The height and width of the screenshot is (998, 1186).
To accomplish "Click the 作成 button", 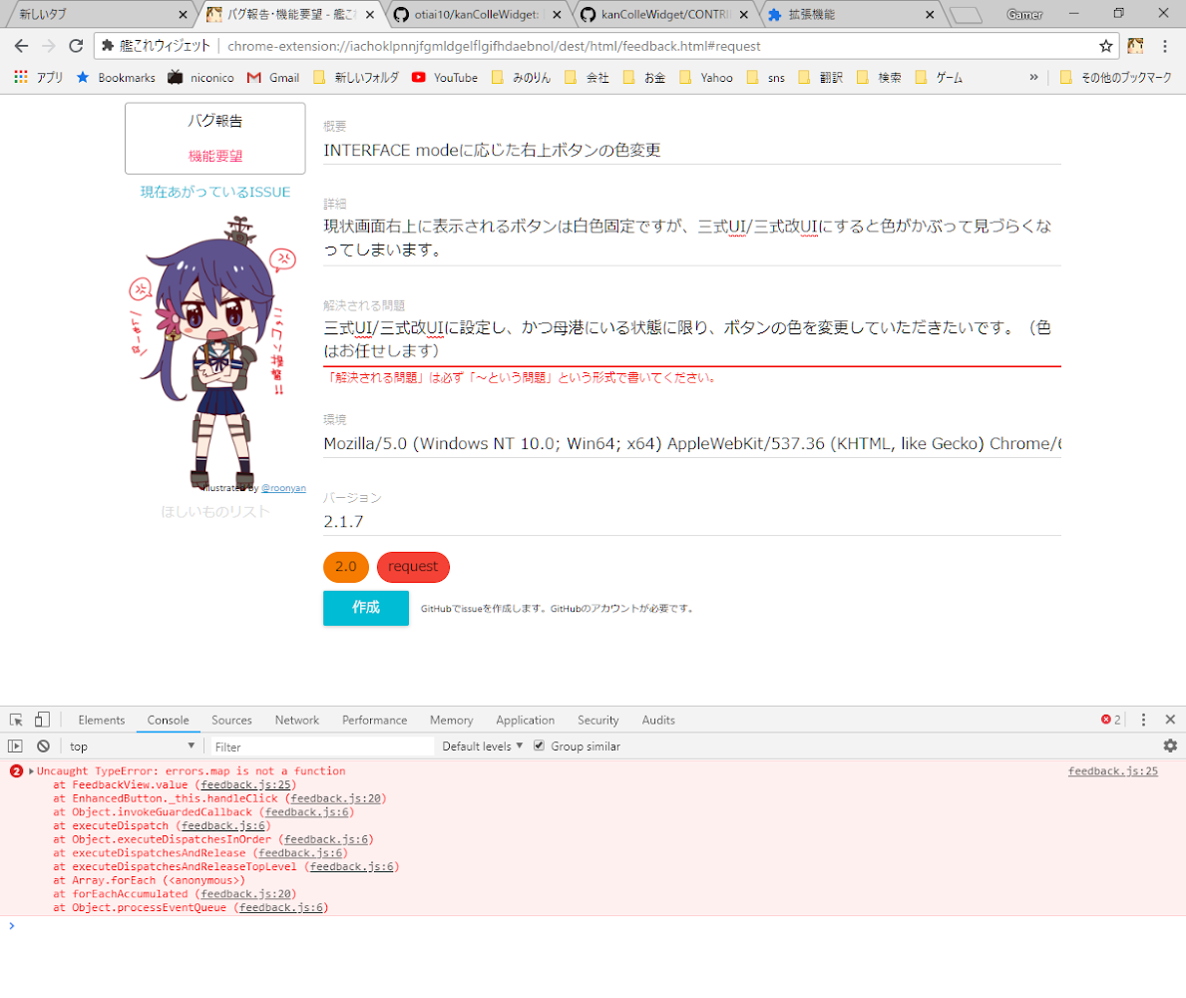I will click(366, 608).
